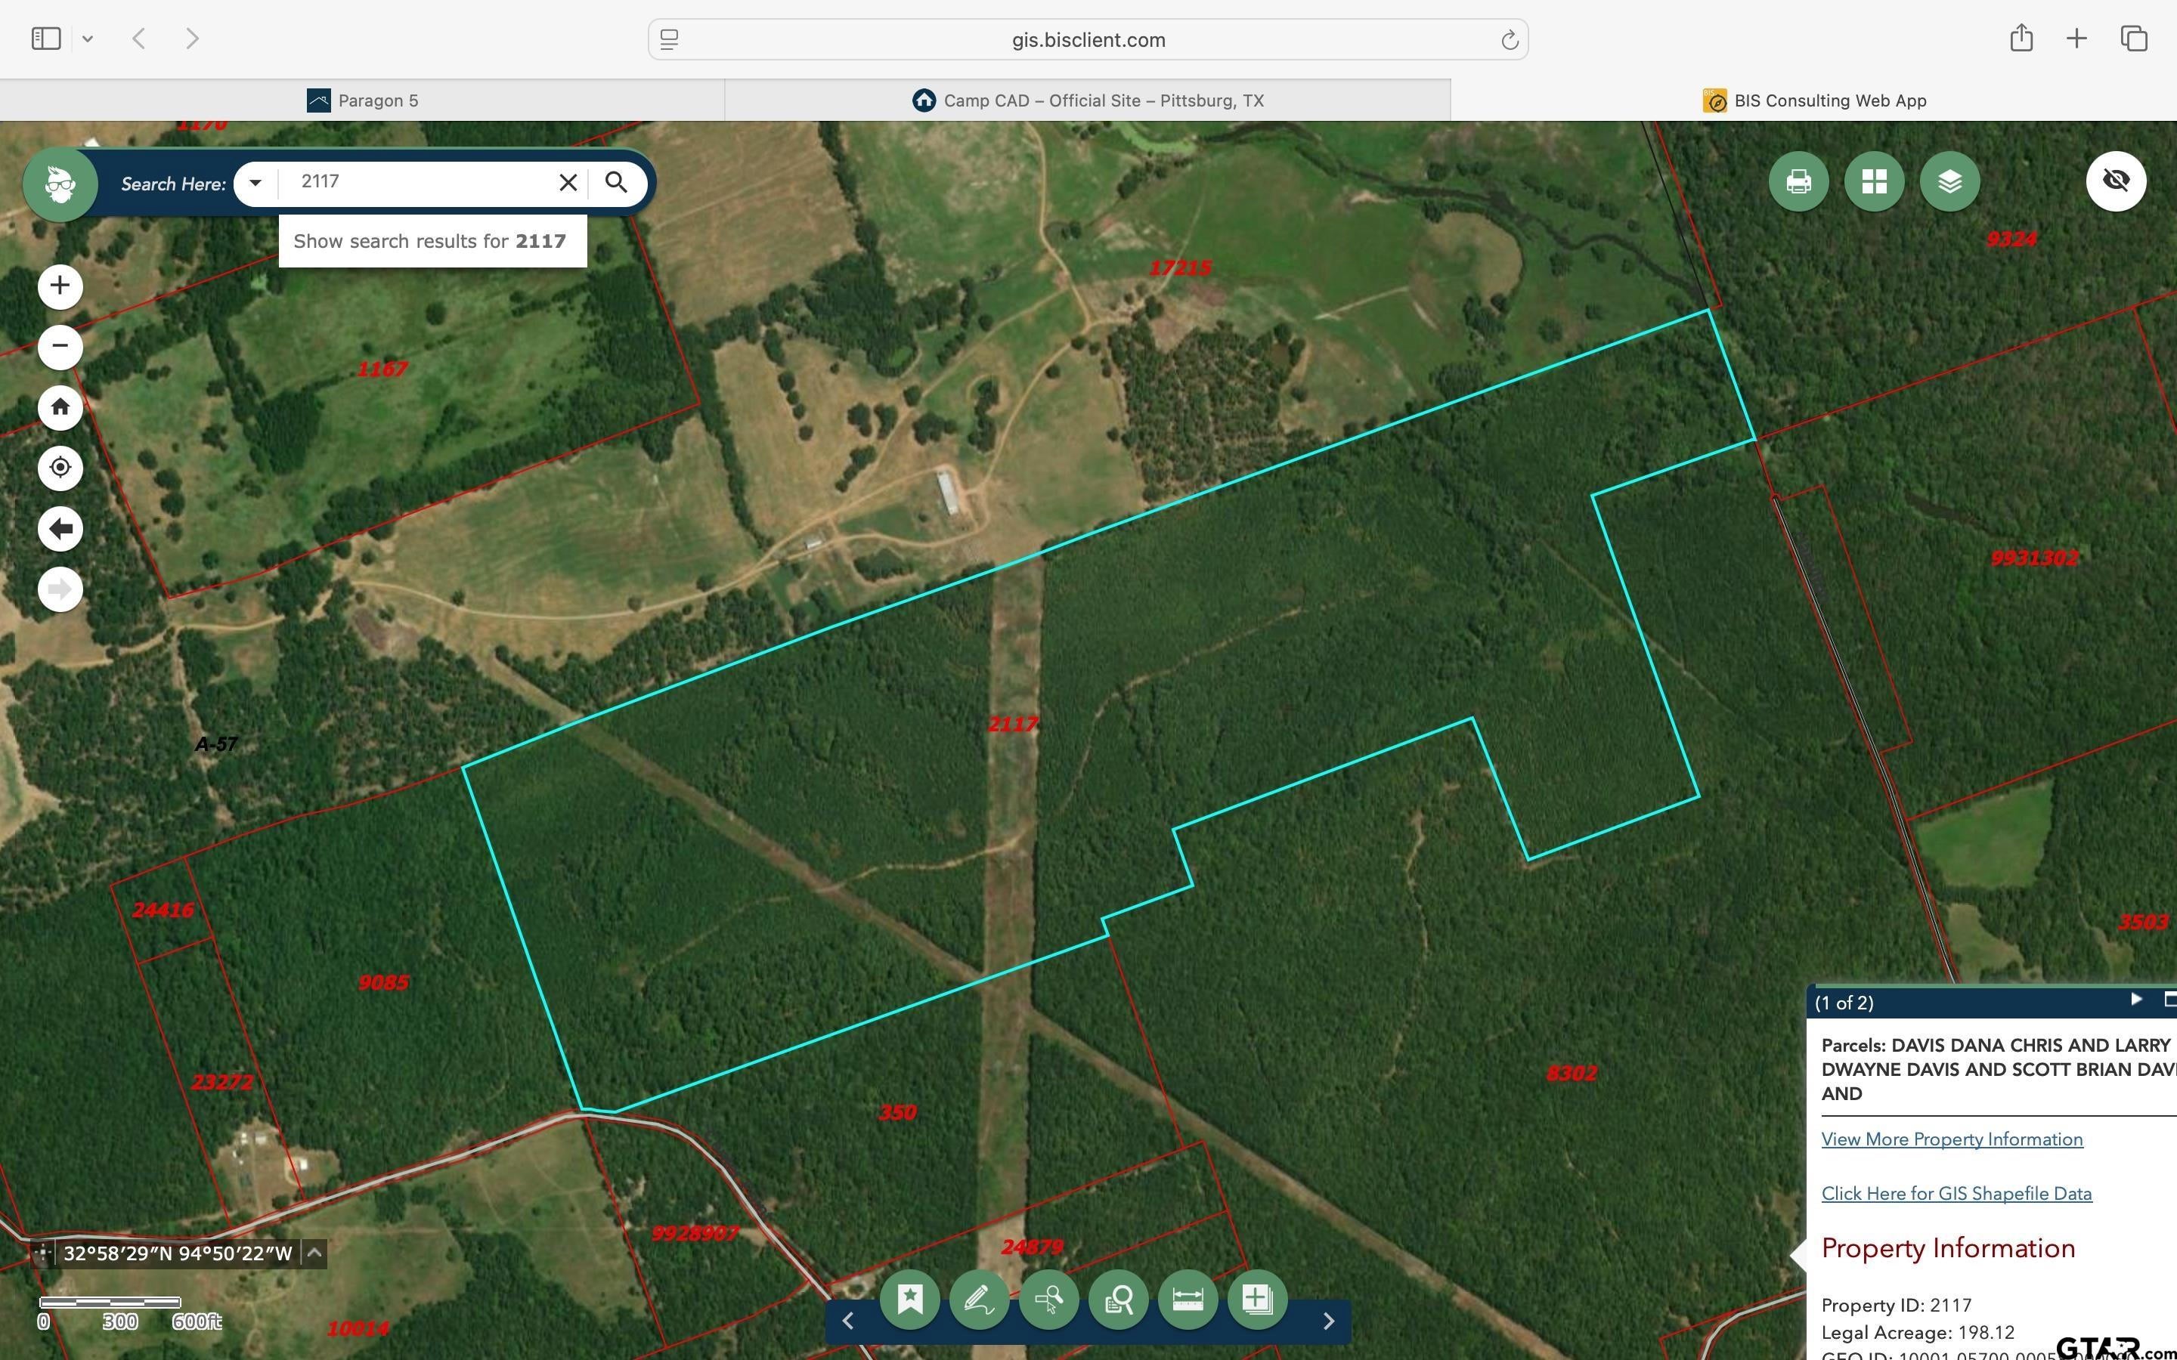Open the basemap gallery grid icon
This screenshot has height=1360, width=2177.
1874,181
